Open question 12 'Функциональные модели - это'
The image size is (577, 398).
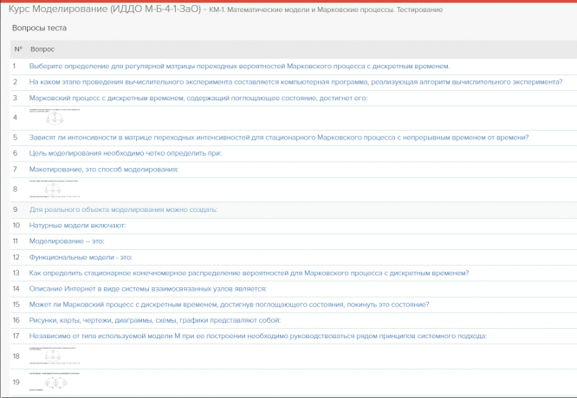(x=81, y=257)
